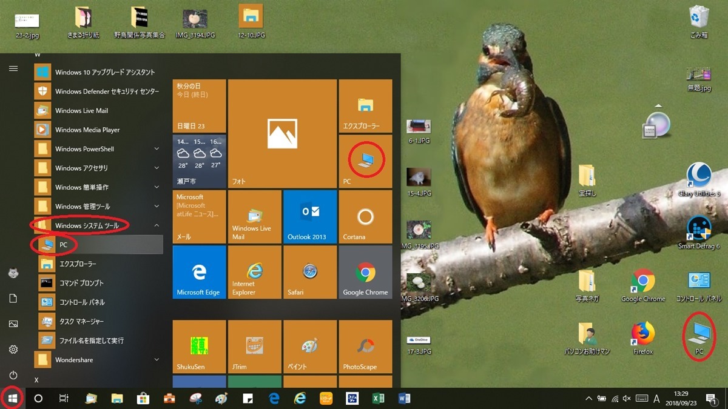Open Windows Defender セキュリティ センター entry

[98, 91]
